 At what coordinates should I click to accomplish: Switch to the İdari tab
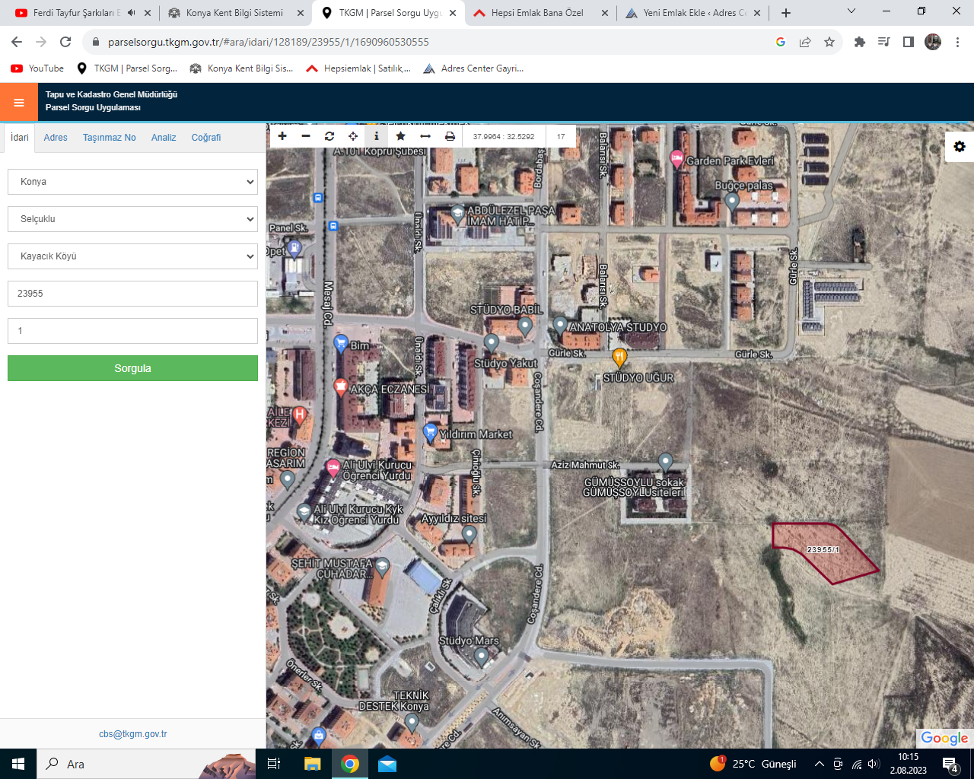[x=20, y=138]
